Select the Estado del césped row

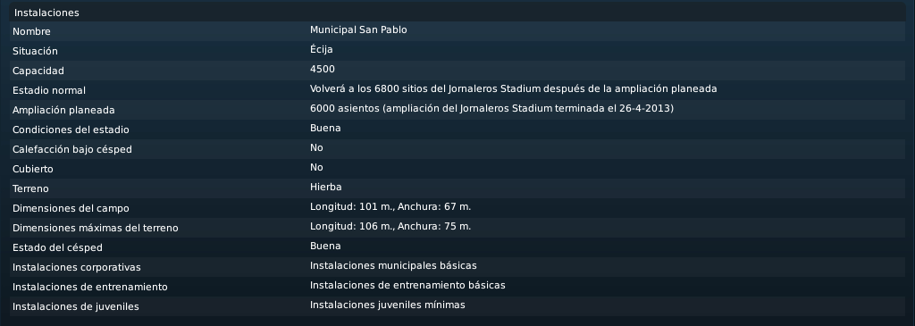(457, 247)
